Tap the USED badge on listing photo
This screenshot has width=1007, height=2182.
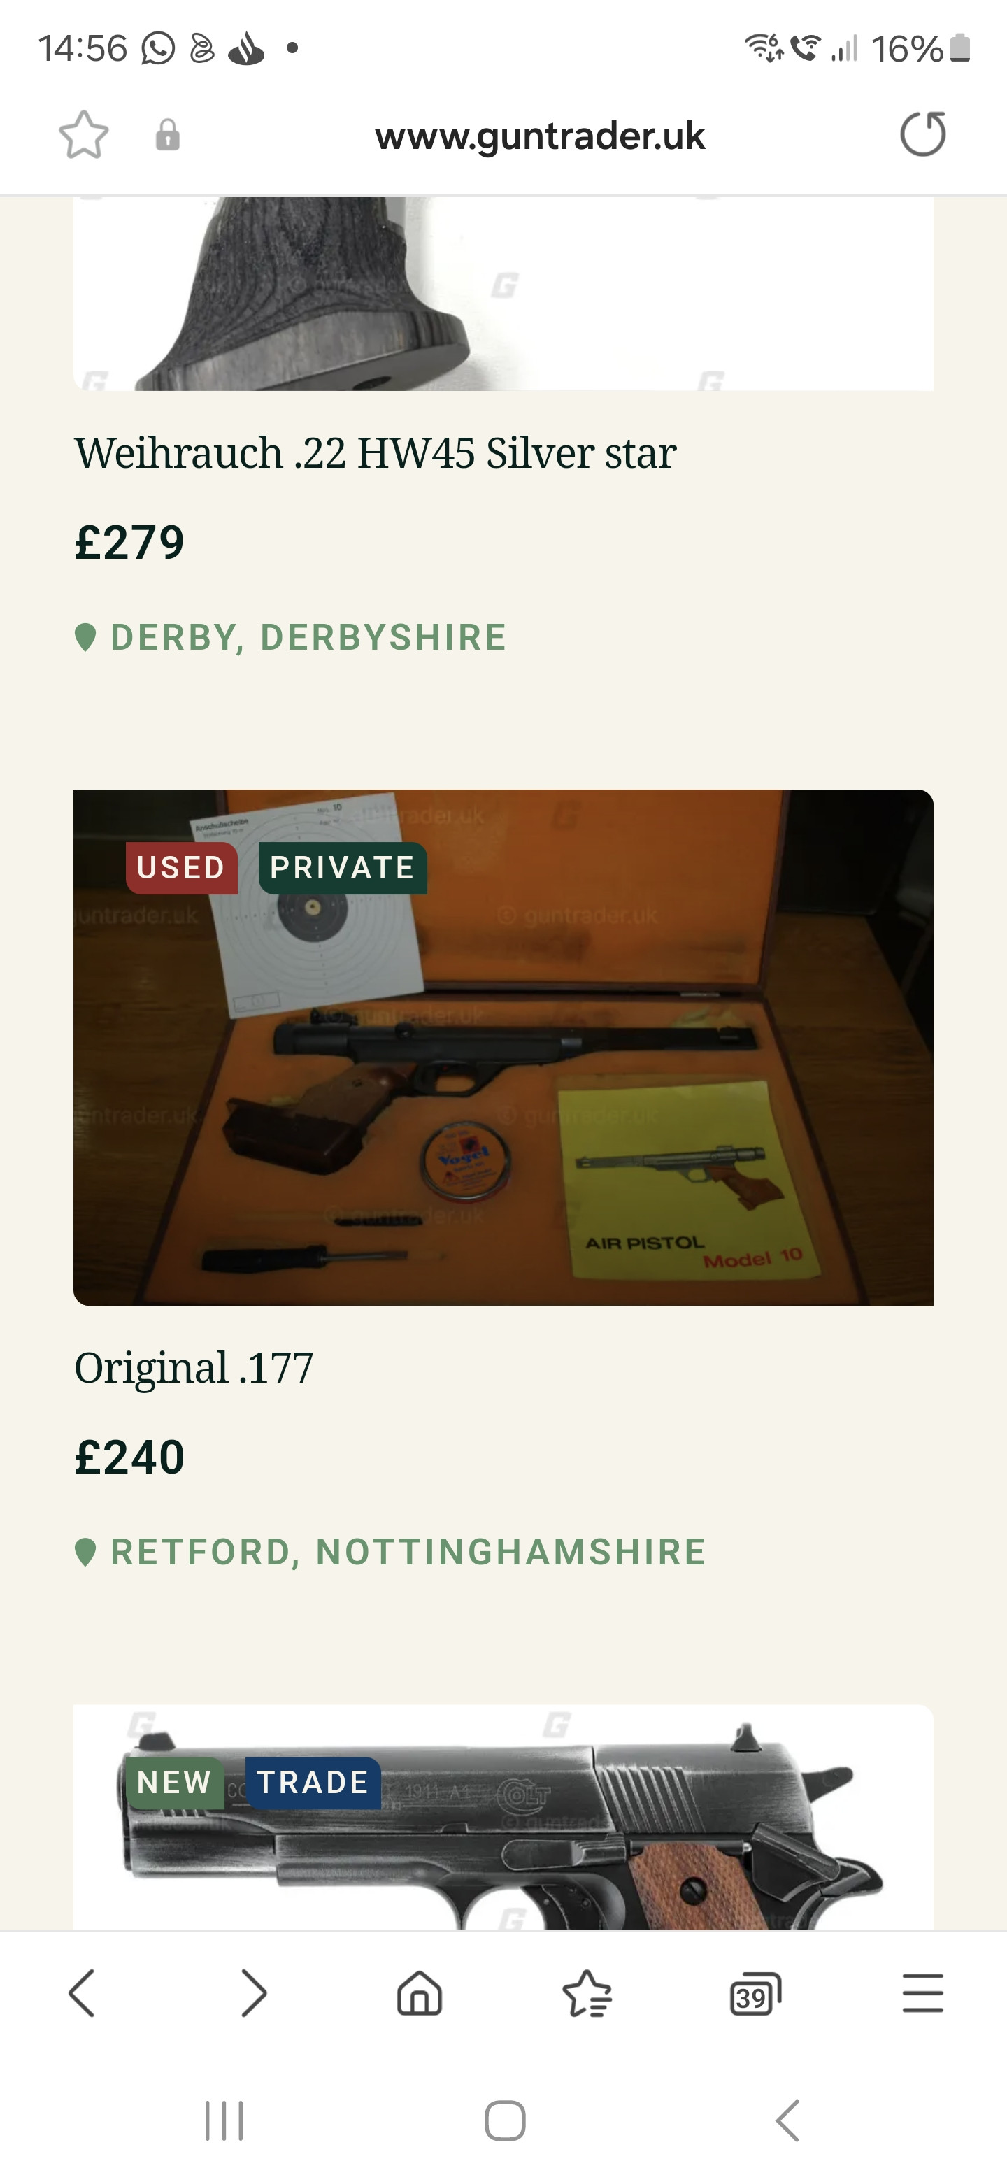point(181,868)
